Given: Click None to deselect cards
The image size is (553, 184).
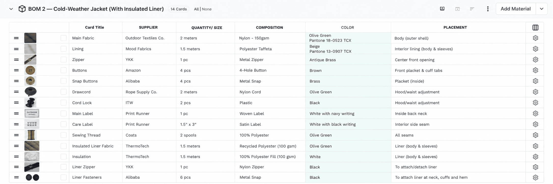Looking at the screenshot, I should [x=207, y=9].
